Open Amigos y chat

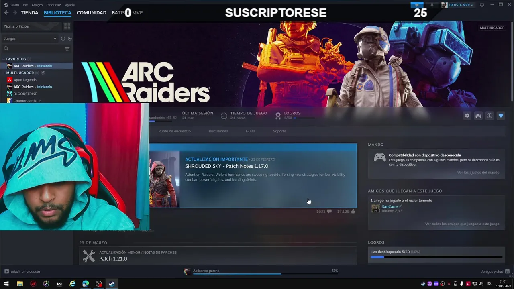496,271
